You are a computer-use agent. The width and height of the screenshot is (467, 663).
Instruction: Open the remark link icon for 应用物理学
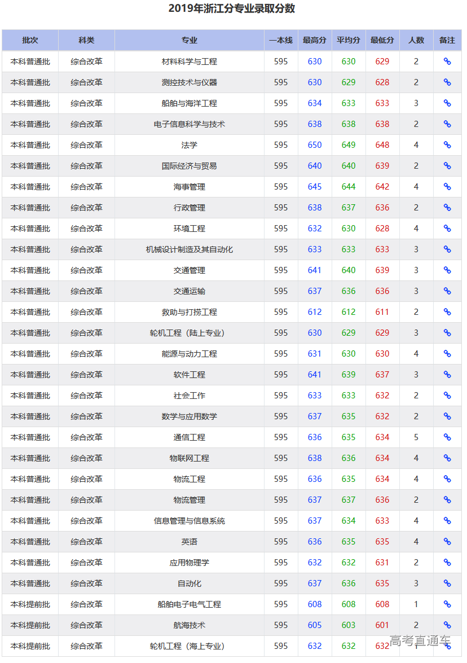point(447,563)
